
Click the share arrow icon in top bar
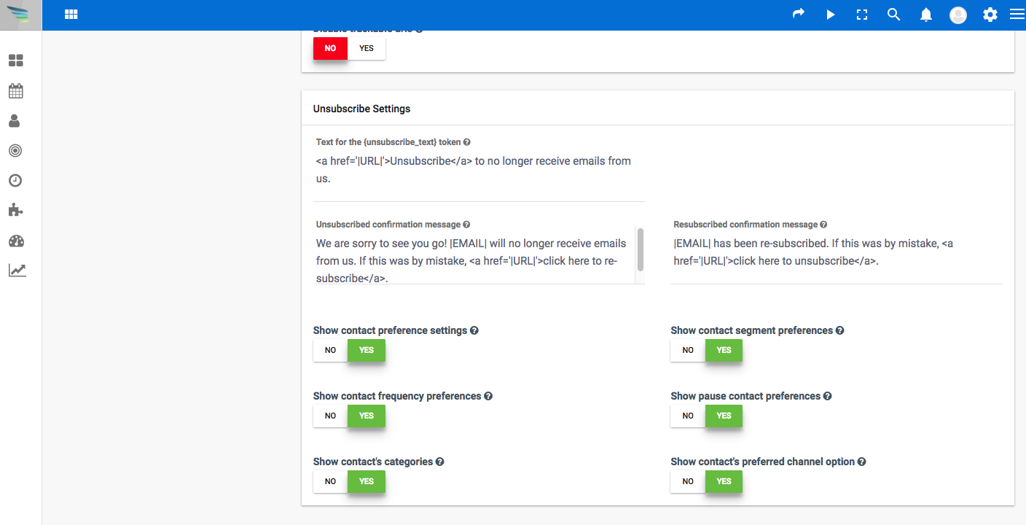tap(799, 14)
